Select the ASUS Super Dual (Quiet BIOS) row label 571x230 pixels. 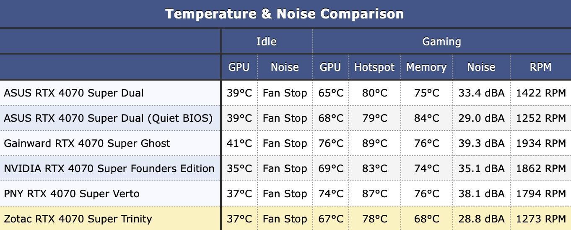(x=108, y=118)
